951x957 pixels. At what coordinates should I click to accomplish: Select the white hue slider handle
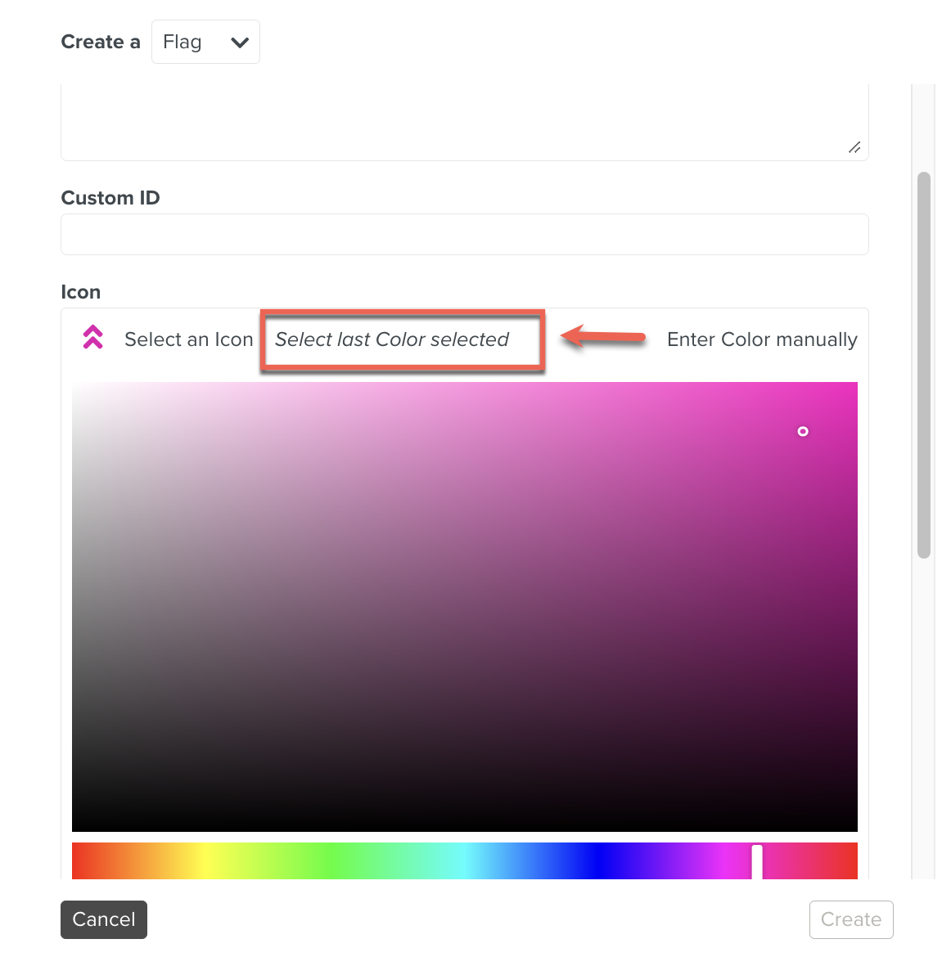point(755,860)
